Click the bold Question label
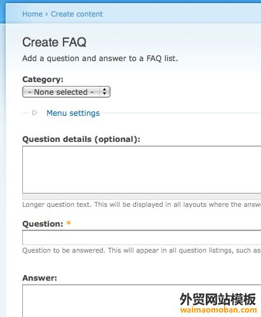Viewport: 261px width, 317px height. pyautogui.click(x=43, y=224)
